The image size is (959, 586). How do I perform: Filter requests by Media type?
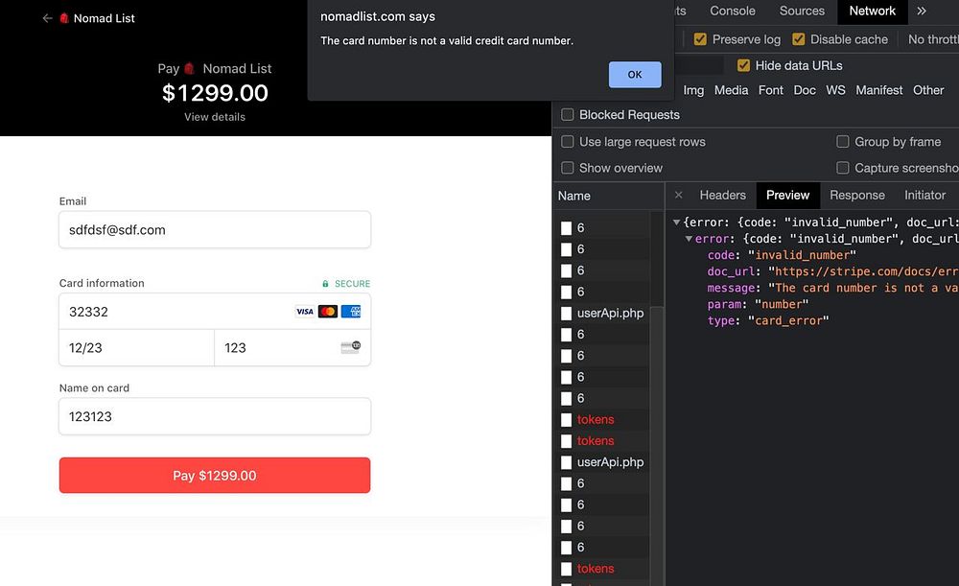(x=731, y=90)
